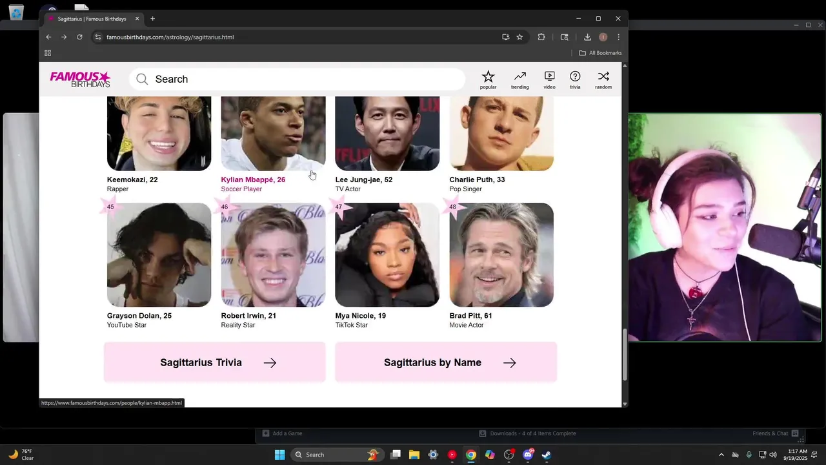Open Discord from the taskbar

coord(528,455)
